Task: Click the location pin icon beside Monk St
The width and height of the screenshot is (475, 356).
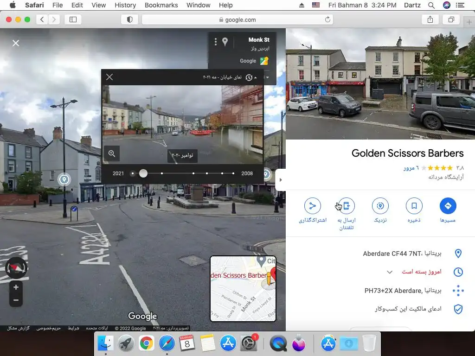Action: (225, 41)
